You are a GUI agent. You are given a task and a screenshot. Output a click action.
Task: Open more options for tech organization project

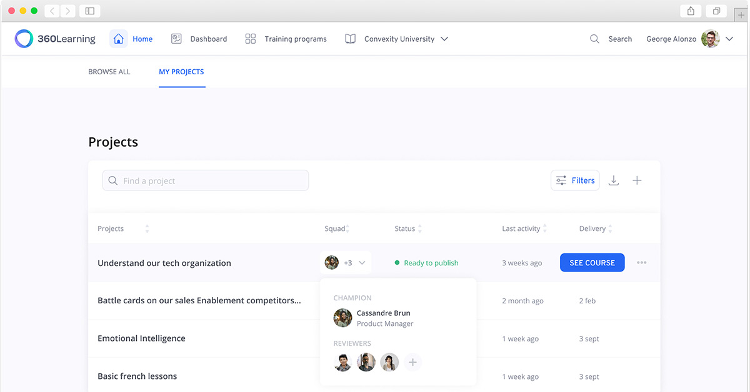tap(642, 263)
